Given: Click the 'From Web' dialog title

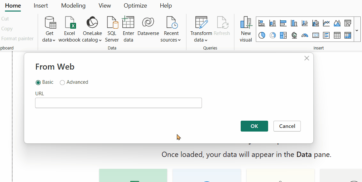Looking at the screenshot, I should [x=55, y=67].
